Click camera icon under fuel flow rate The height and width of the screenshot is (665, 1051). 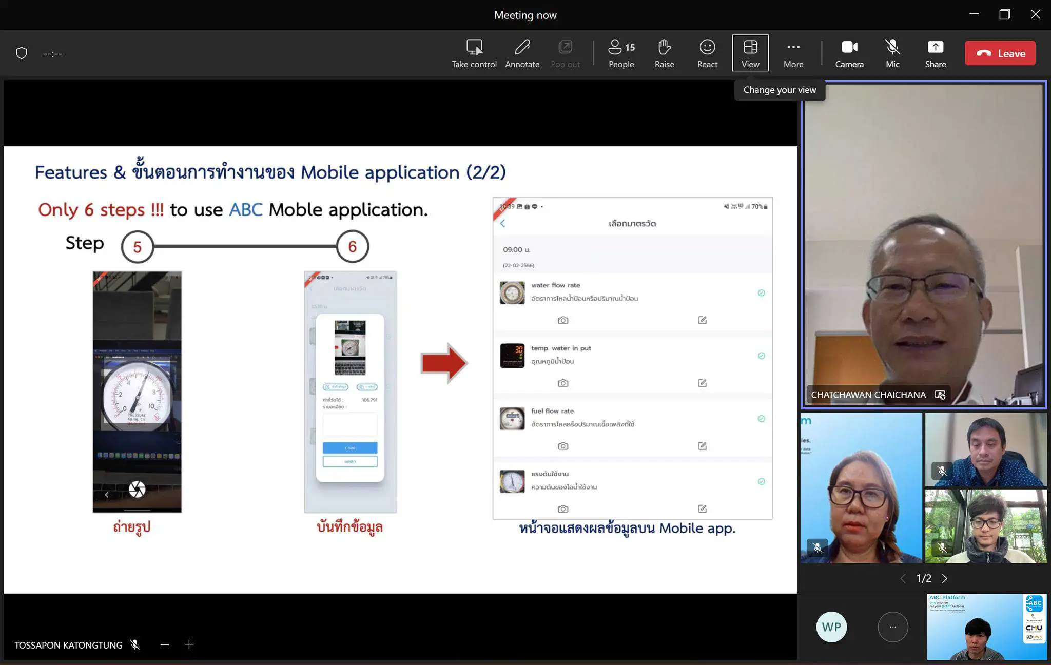(563, 446)
